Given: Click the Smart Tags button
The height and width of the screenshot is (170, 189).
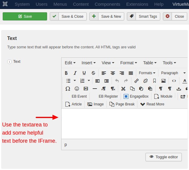Looking at the screenshot, I should 144,17.
